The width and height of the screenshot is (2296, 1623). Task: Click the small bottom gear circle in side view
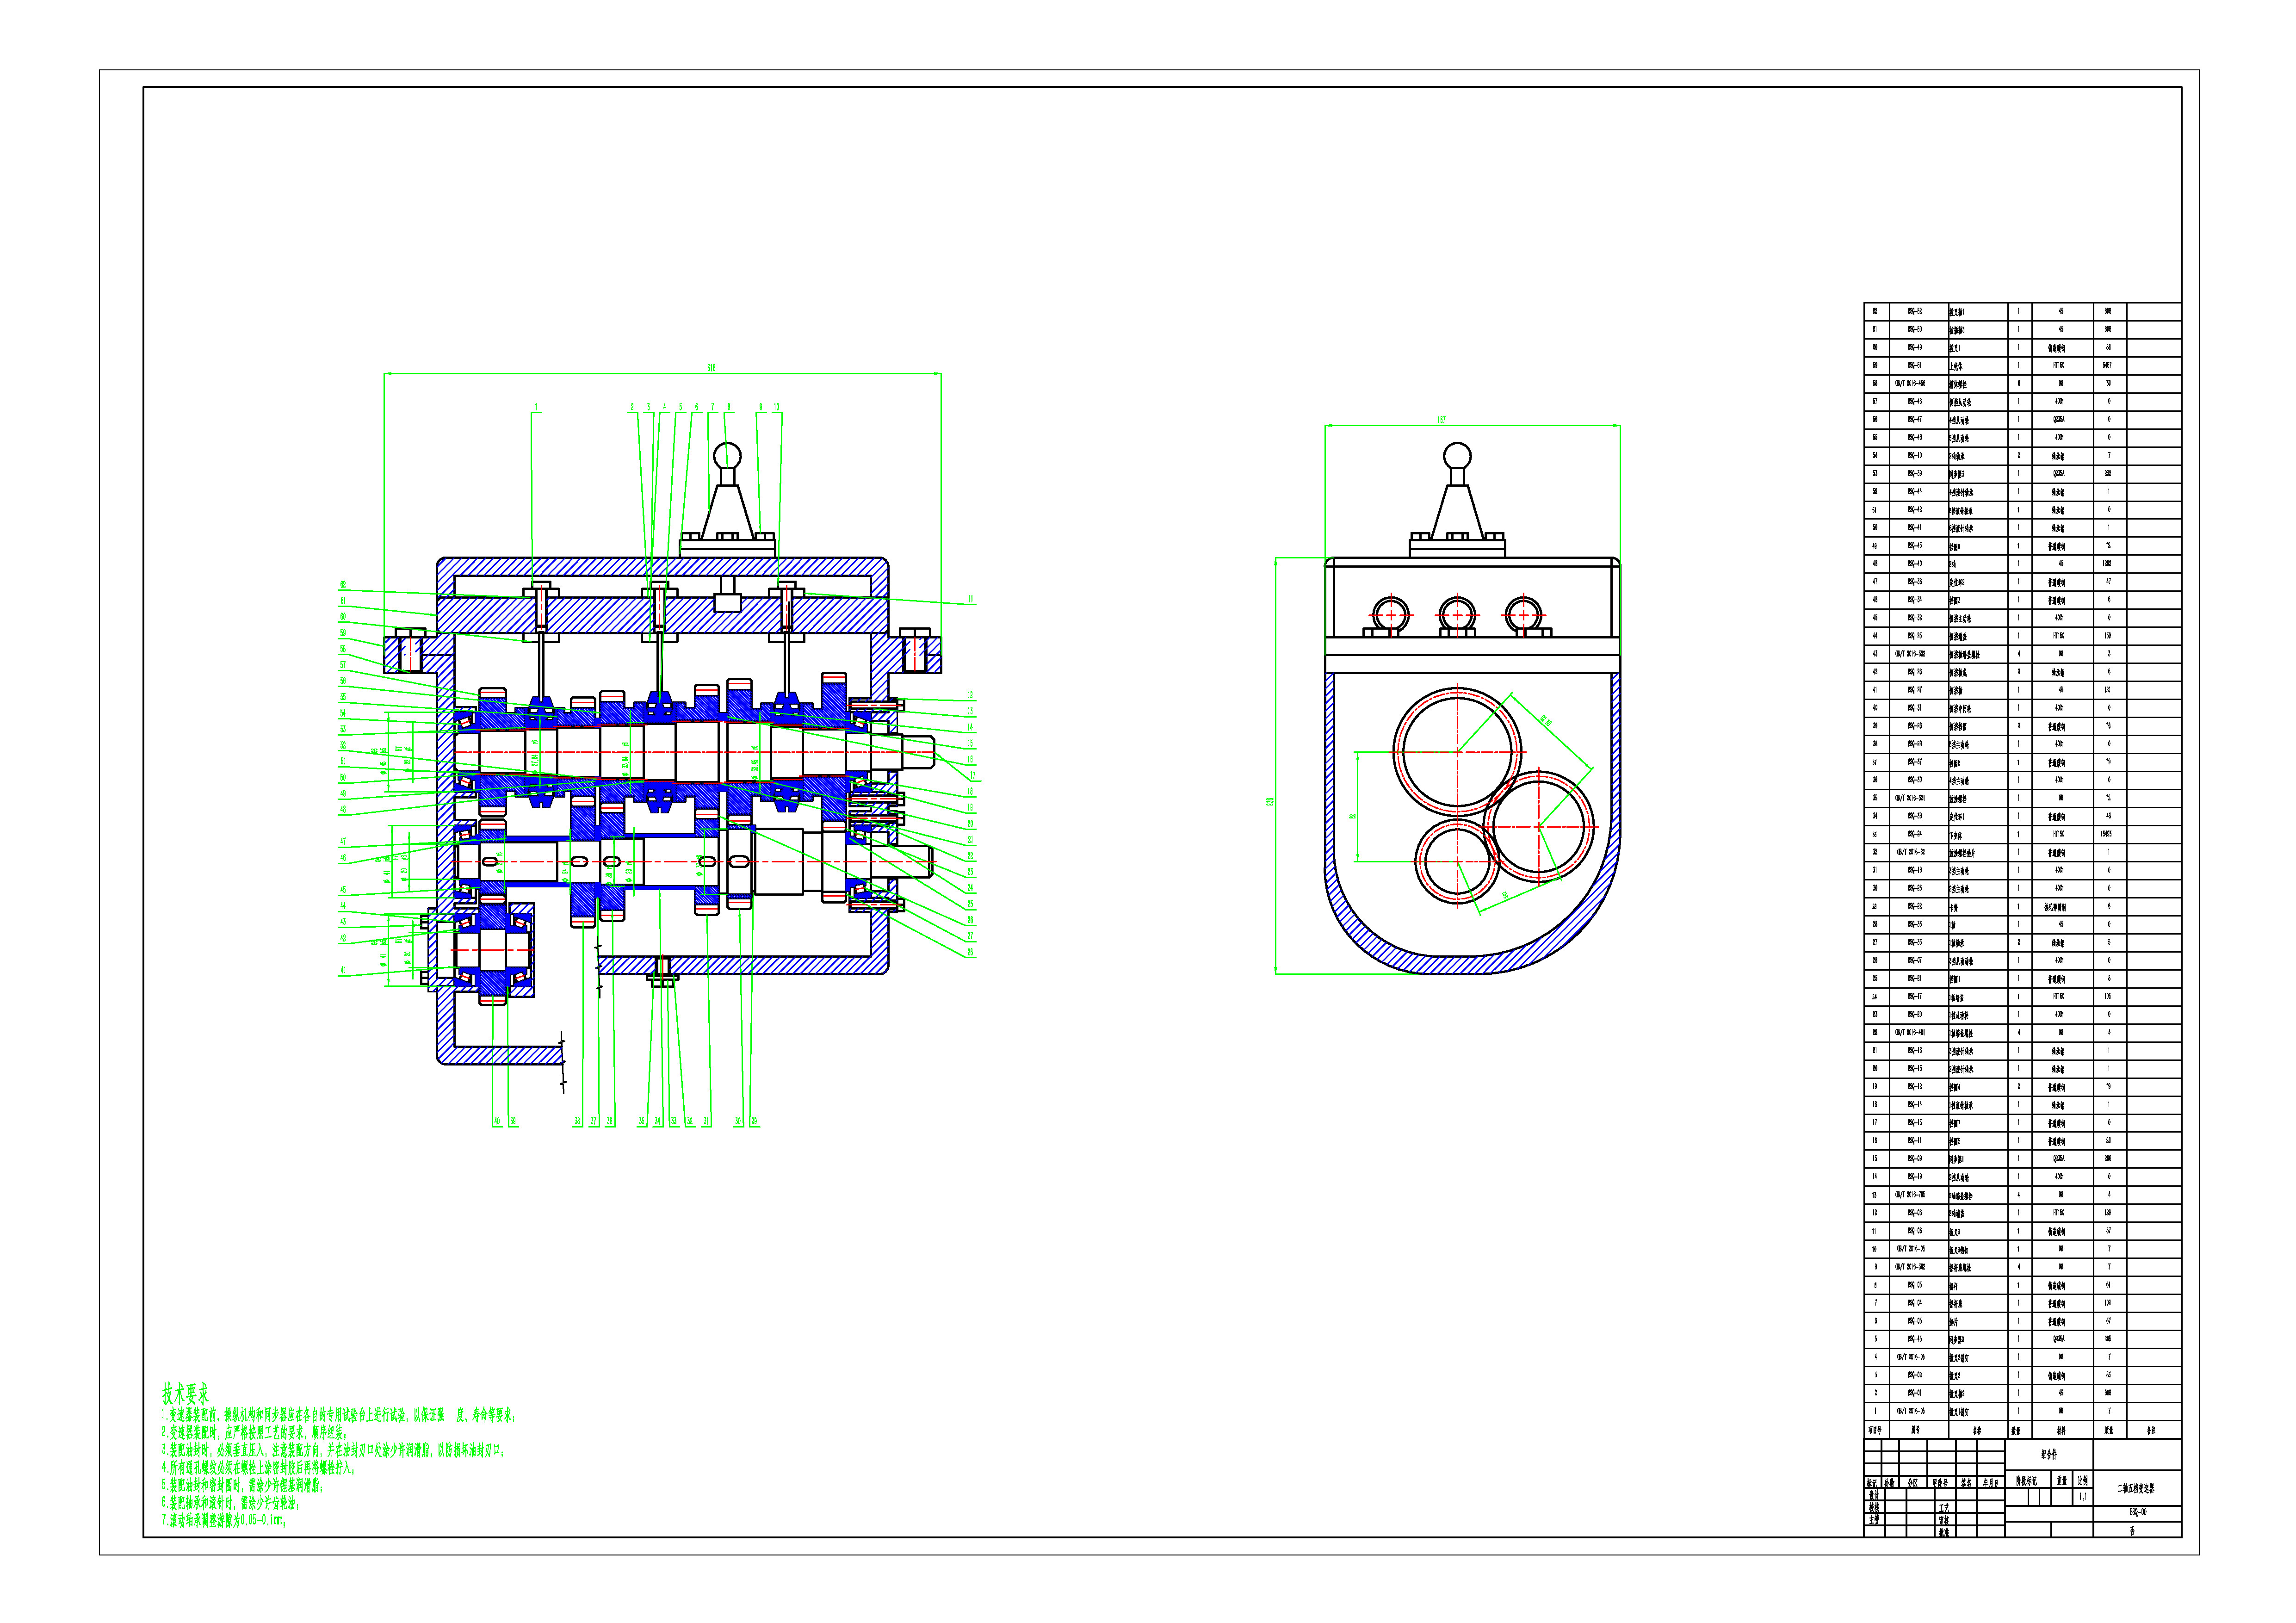point(1457,861)
